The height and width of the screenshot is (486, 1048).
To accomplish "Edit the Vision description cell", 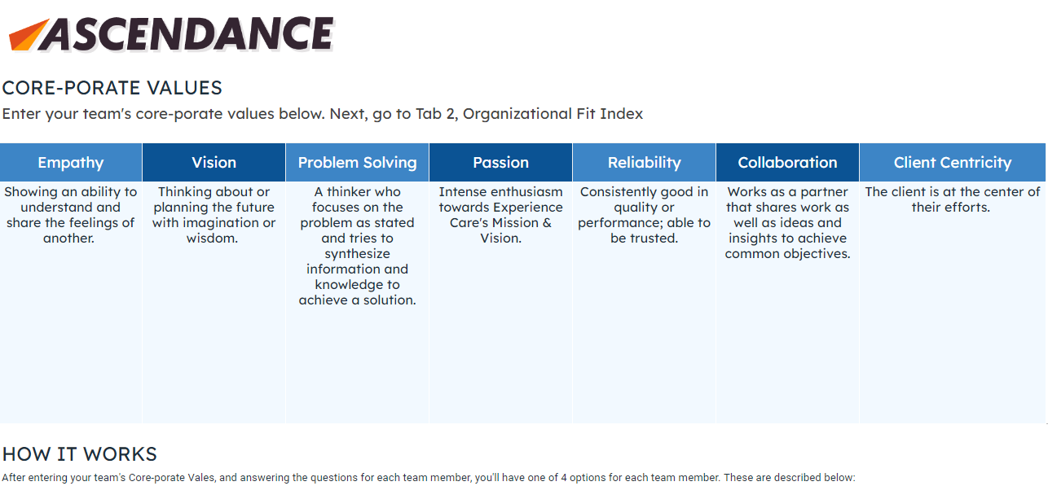I will pyautogui.click(x=214, y=215).
